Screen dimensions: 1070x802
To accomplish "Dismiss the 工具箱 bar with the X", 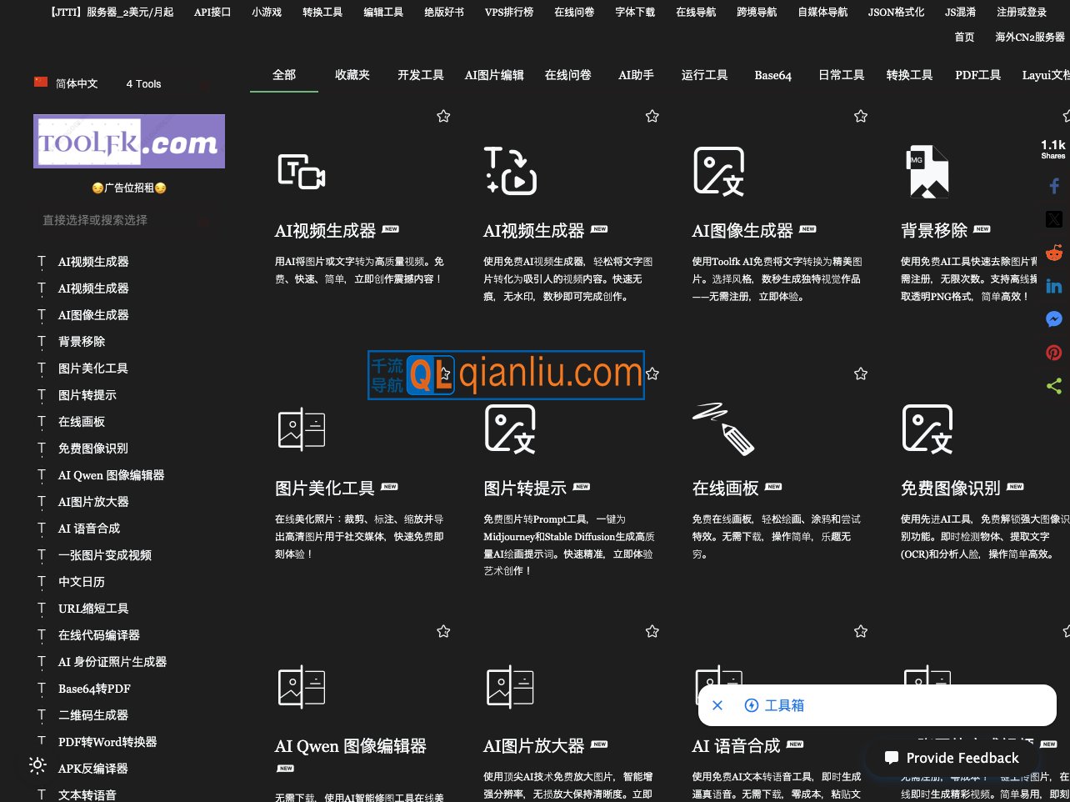I will [x=717, y=704].
